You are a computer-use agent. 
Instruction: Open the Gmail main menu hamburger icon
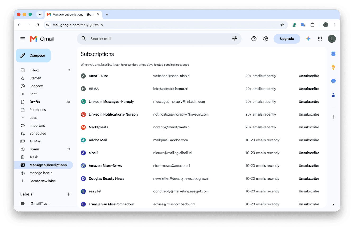(x=23, y=39)
